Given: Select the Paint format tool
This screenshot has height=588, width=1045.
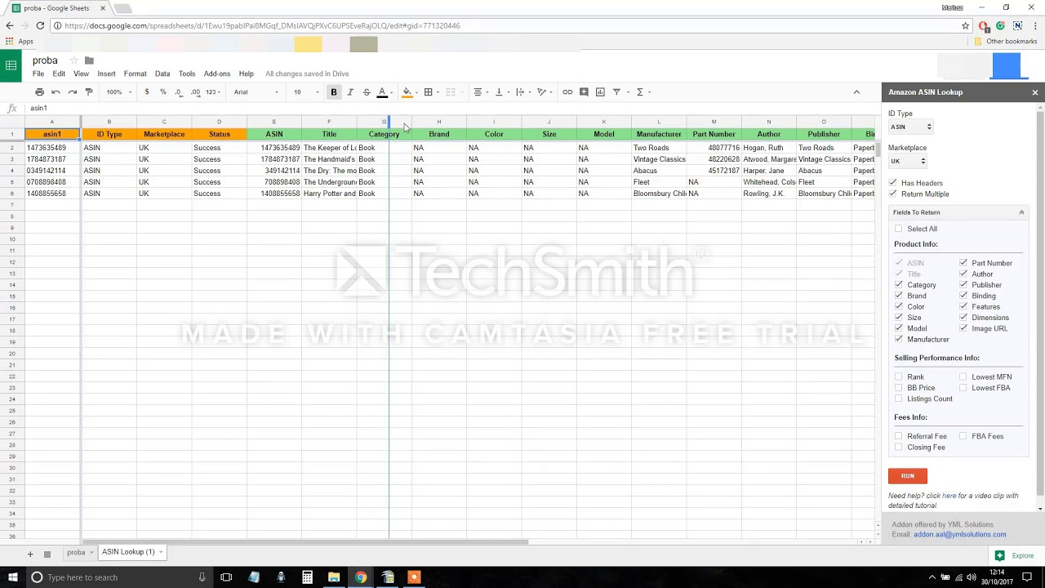Looking at the screenshot, I should pos(89,92).
